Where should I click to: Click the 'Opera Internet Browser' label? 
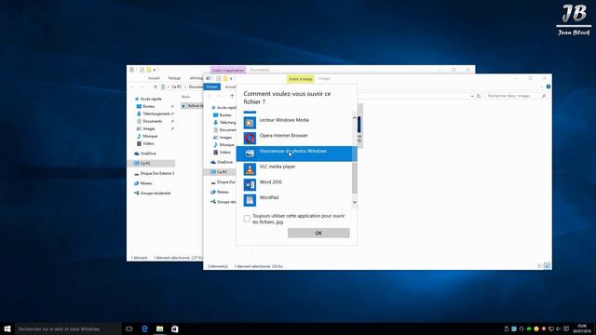pos(283,136)
